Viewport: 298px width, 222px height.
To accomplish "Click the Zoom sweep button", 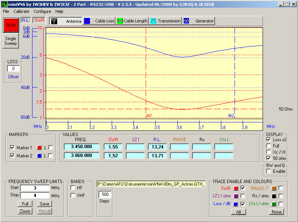I will (x=25, y=211).
